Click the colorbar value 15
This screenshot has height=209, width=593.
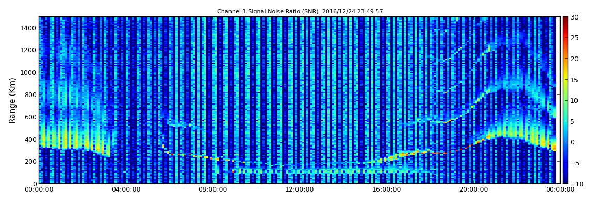(x=574, y=80)
